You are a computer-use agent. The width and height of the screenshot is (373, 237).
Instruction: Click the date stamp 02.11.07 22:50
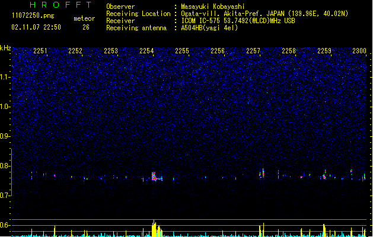point(36,27)
